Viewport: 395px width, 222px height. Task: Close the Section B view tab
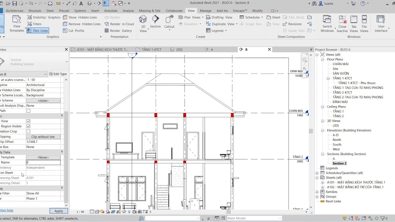tap(269, 49)
